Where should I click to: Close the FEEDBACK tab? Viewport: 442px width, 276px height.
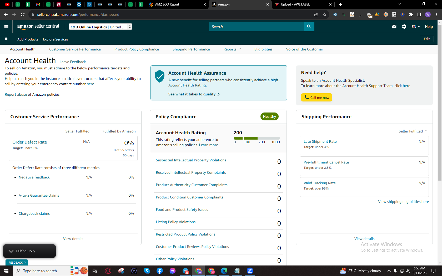click(x=25, y=263)
